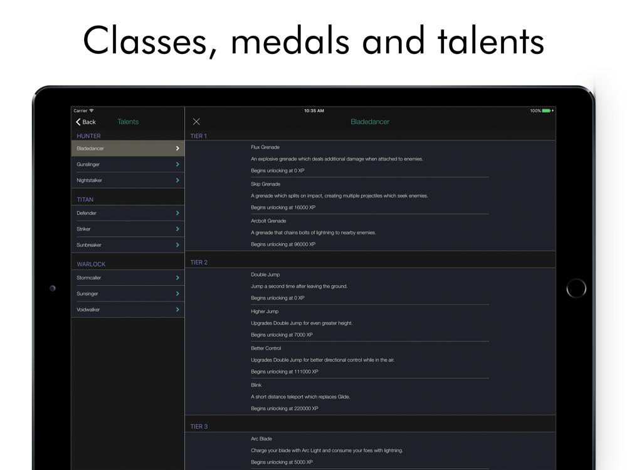Open the Stormcaller subclass row
The height and width of the screenshot is (470, 627).
click(x=128, y=278)
